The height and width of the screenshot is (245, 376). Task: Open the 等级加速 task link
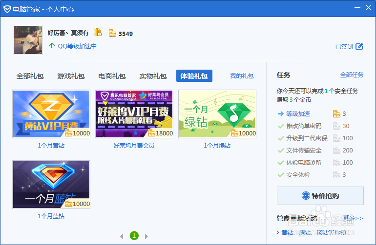[x=298, y=114]
